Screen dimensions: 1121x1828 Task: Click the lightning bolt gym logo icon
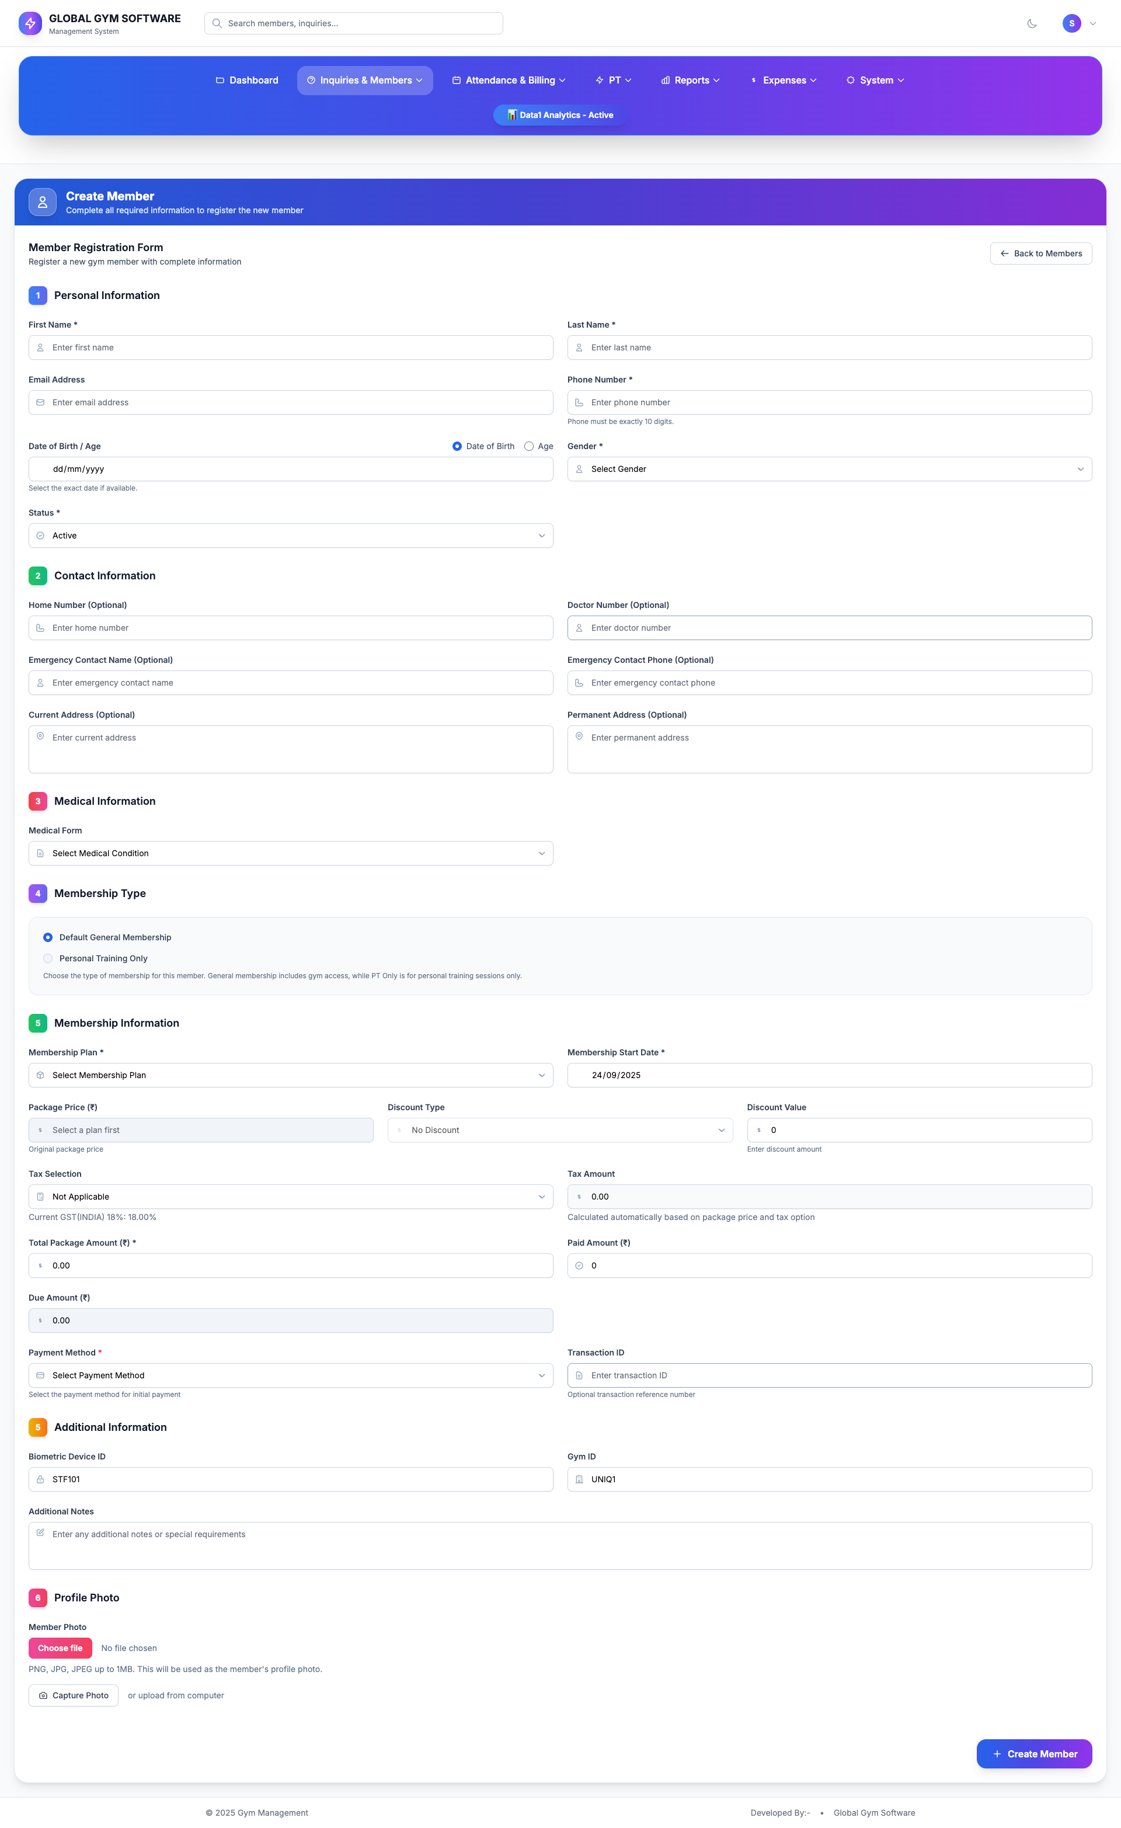(x=30, y=23)
